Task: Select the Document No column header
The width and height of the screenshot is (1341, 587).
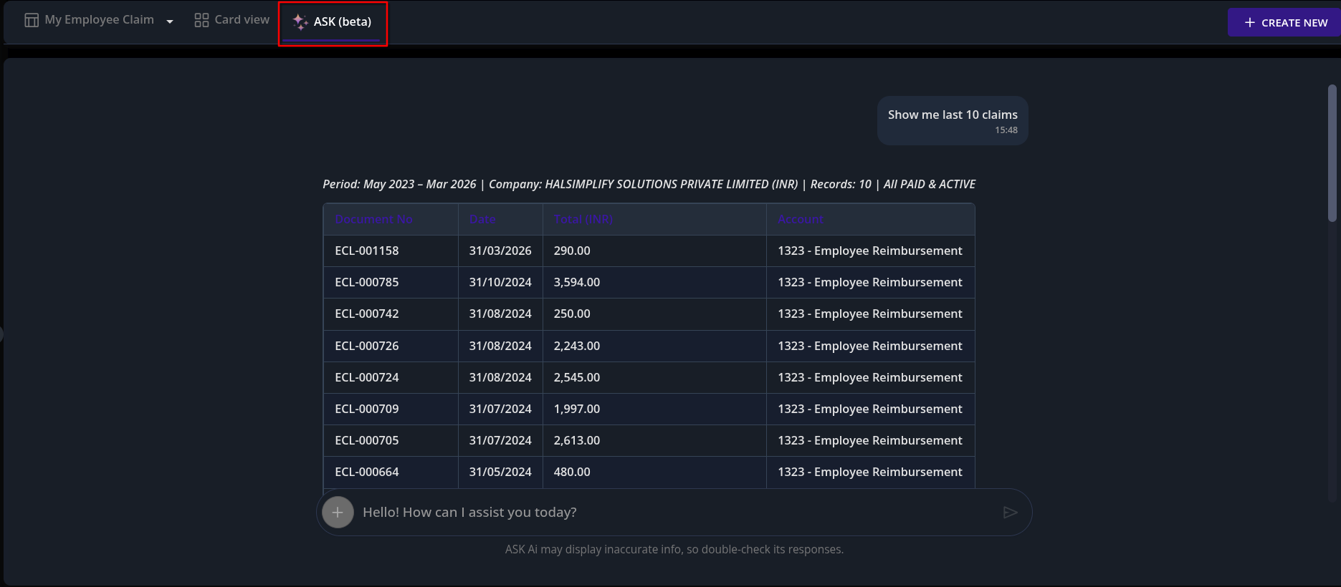Action: click(373, 220)
